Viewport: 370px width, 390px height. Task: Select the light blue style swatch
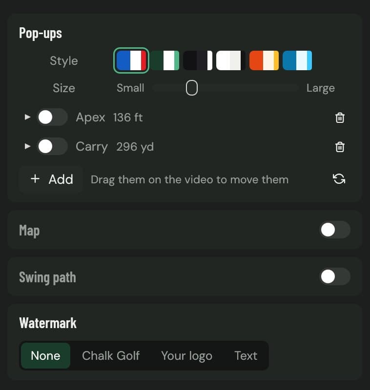point(297,60)
